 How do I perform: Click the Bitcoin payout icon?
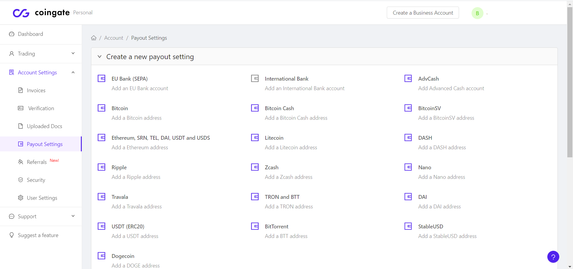pos(101,108)
